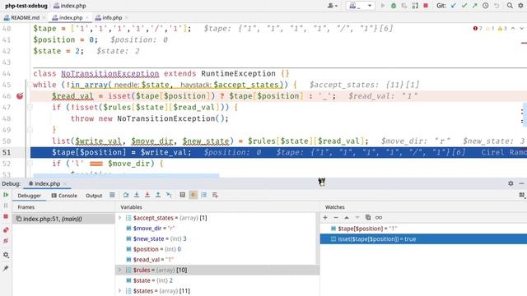The width and height of the screenshot is (527, 296).
Task: Click Run with Coverage icon
Action: [404, 6]
